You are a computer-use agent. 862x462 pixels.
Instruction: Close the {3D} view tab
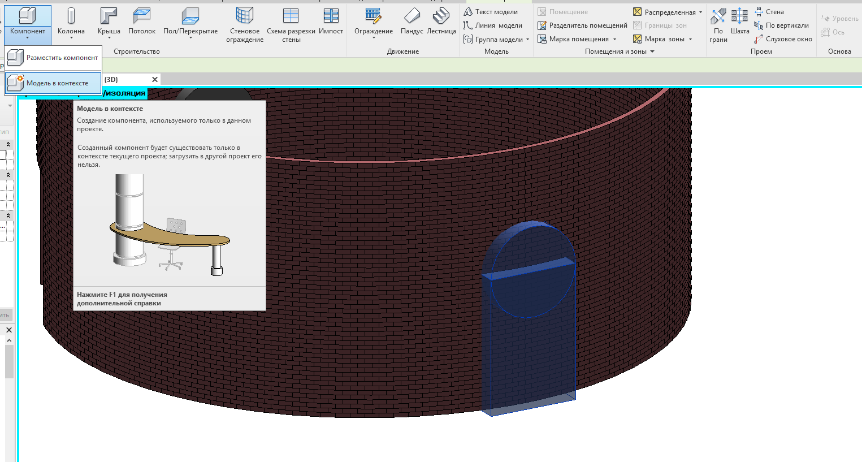tap(155, 80)
